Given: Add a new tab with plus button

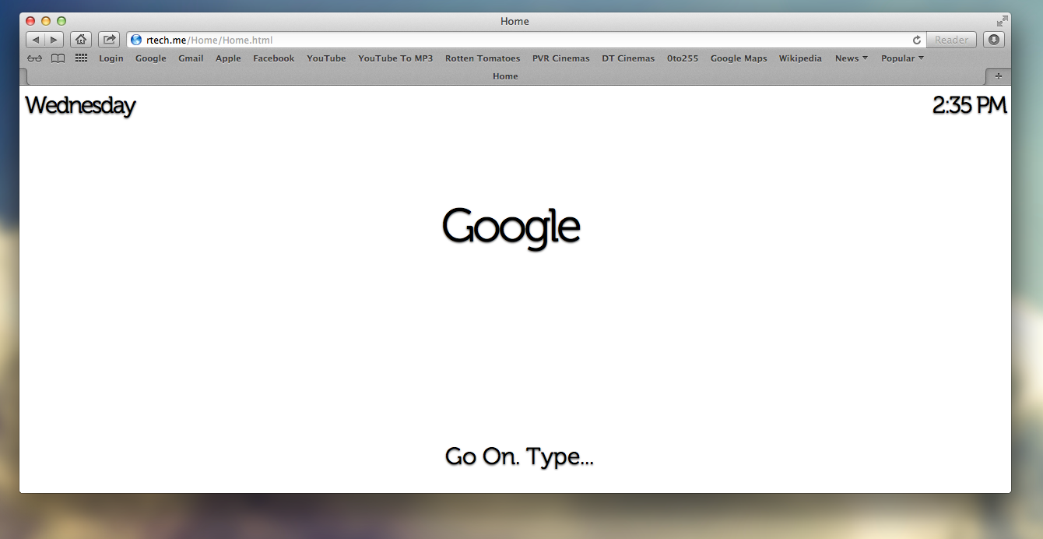Looking at the screenshot, I should coord(999,76).
